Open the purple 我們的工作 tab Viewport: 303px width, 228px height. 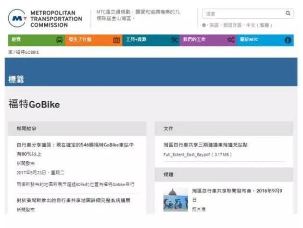208,40
